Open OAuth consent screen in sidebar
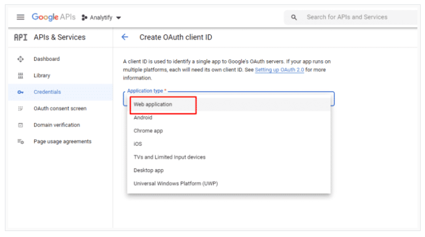Viewport: 425px width, 237px height. click(x=60, y=108)
